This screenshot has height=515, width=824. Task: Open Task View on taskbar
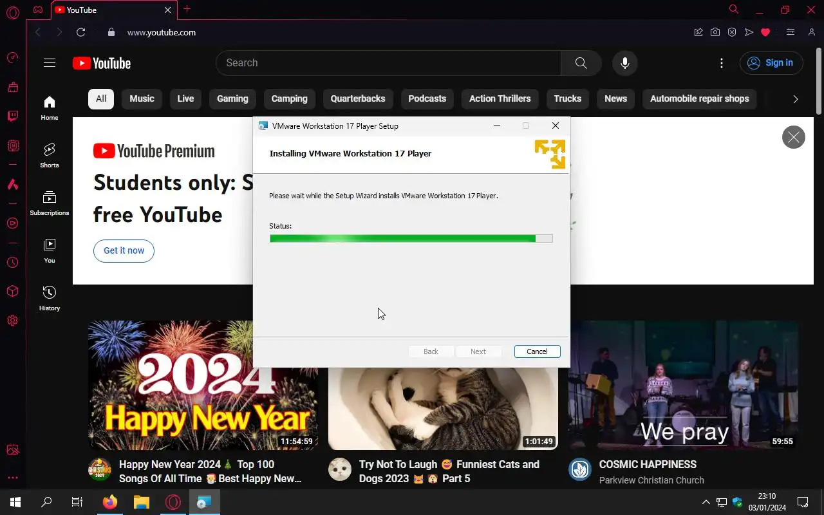pyautogui.click(x=77, y=502)
